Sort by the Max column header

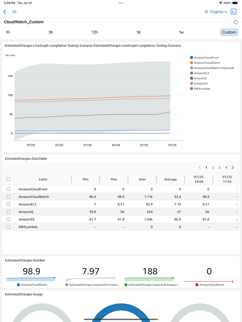[x=114, y=179]
